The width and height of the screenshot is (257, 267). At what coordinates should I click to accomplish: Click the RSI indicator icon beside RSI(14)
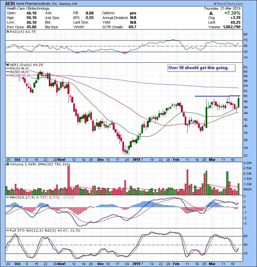coord(7,32)
